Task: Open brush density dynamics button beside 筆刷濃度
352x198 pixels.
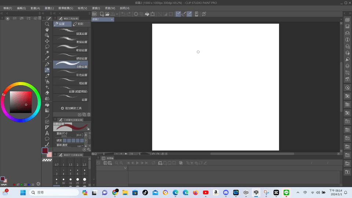Action: tap(86, 146)
